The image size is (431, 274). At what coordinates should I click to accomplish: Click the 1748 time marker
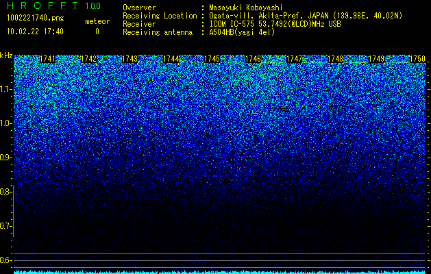click(336, 59)
